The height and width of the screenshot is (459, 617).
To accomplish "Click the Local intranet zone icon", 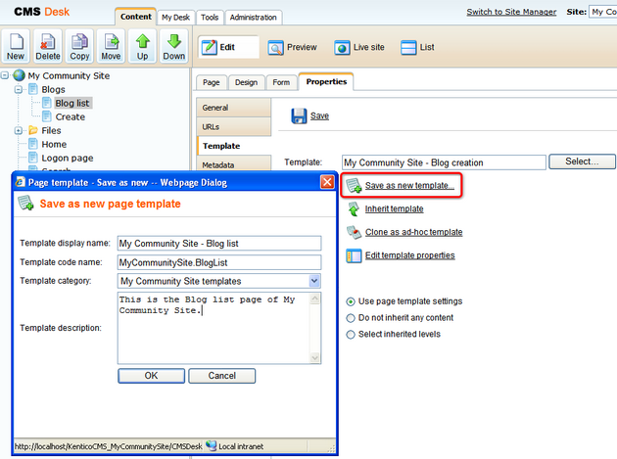I will (x=212, y=445).
